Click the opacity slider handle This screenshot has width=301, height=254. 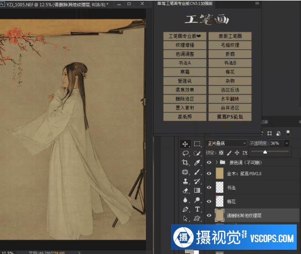tap(265, 152)
